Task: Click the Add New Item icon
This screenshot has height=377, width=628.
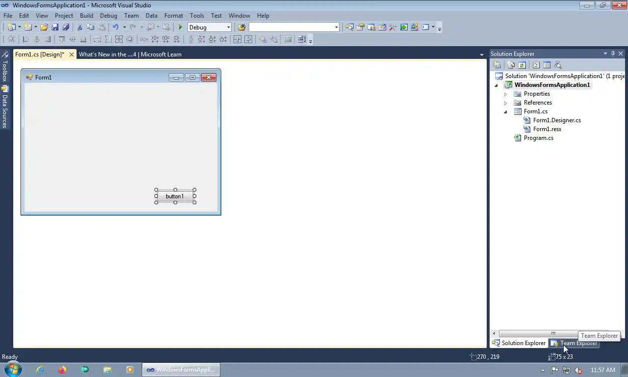Action: pos(28,27)
